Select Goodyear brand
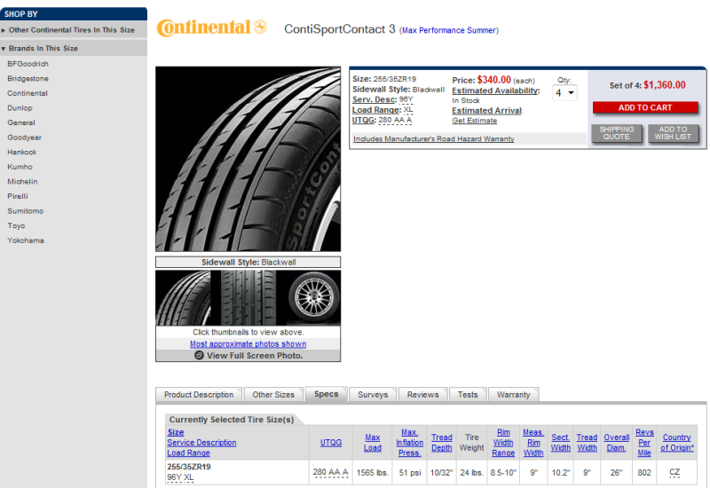 [24, 138]
